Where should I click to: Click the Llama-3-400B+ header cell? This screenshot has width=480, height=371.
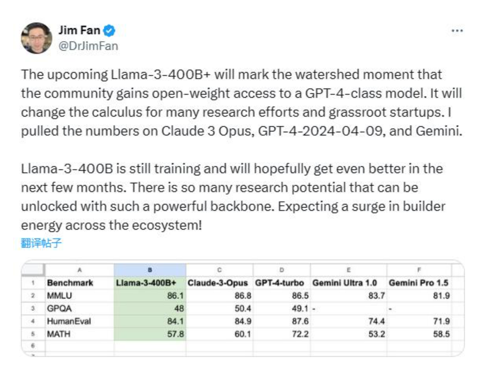(x=150, y=283)
